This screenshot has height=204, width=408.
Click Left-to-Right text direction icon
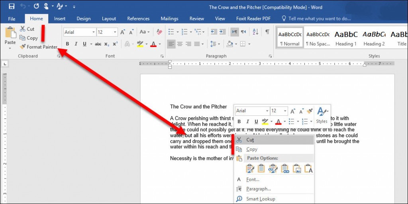point(234,32)
